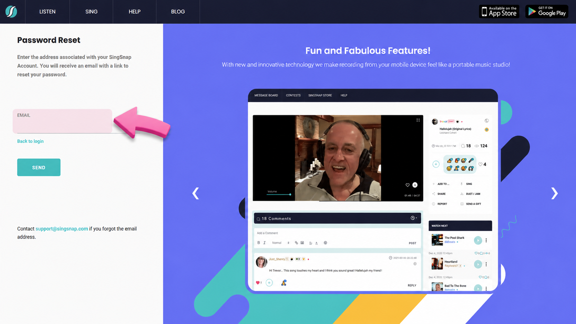Open comments sort dropdown in comments header
The image size is (576, 324).
pos(414,218)
